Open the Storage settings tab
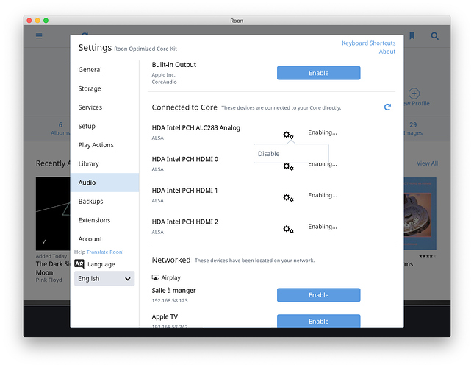Image resolution: width=474 pixels, height=368 pixels. tap(104, 88)
